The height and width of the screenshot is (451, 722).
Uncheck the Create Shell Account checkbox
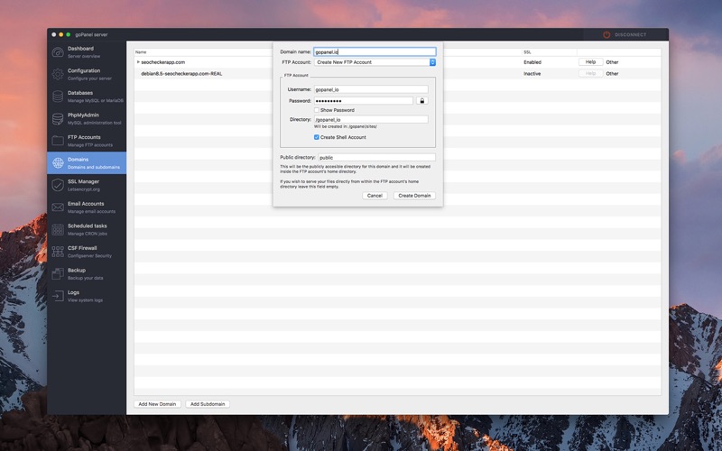point(317,137)
